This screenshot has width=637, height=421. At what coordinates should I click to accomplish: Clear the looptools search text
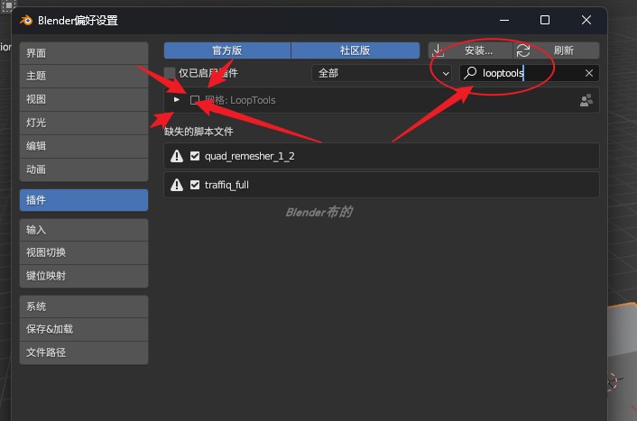tap(589, 74)
